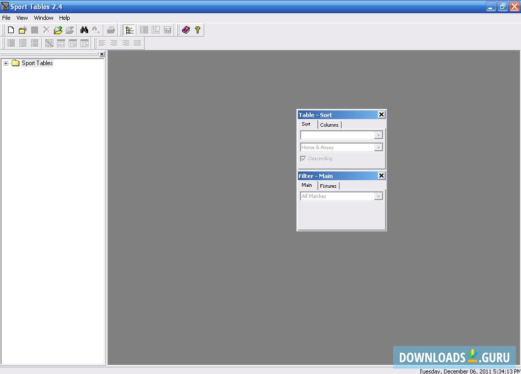
Task: Click the Print icon
Action: coord(111,30)
